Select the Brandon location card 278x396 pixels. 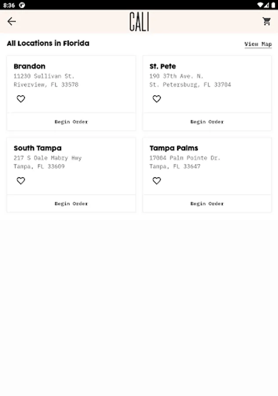pos(71,79)
